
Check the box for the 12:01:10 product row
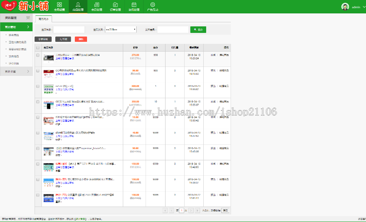(x=38, y=195)
